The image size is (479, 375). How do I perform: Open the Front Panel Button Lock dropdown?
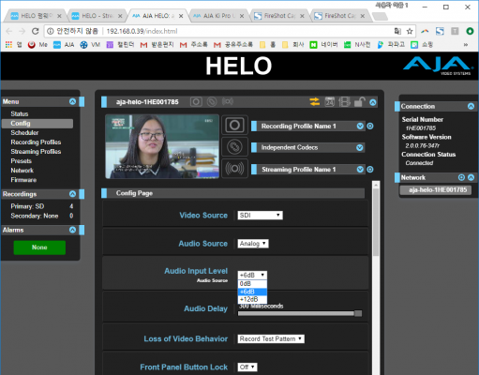[247, 367]
